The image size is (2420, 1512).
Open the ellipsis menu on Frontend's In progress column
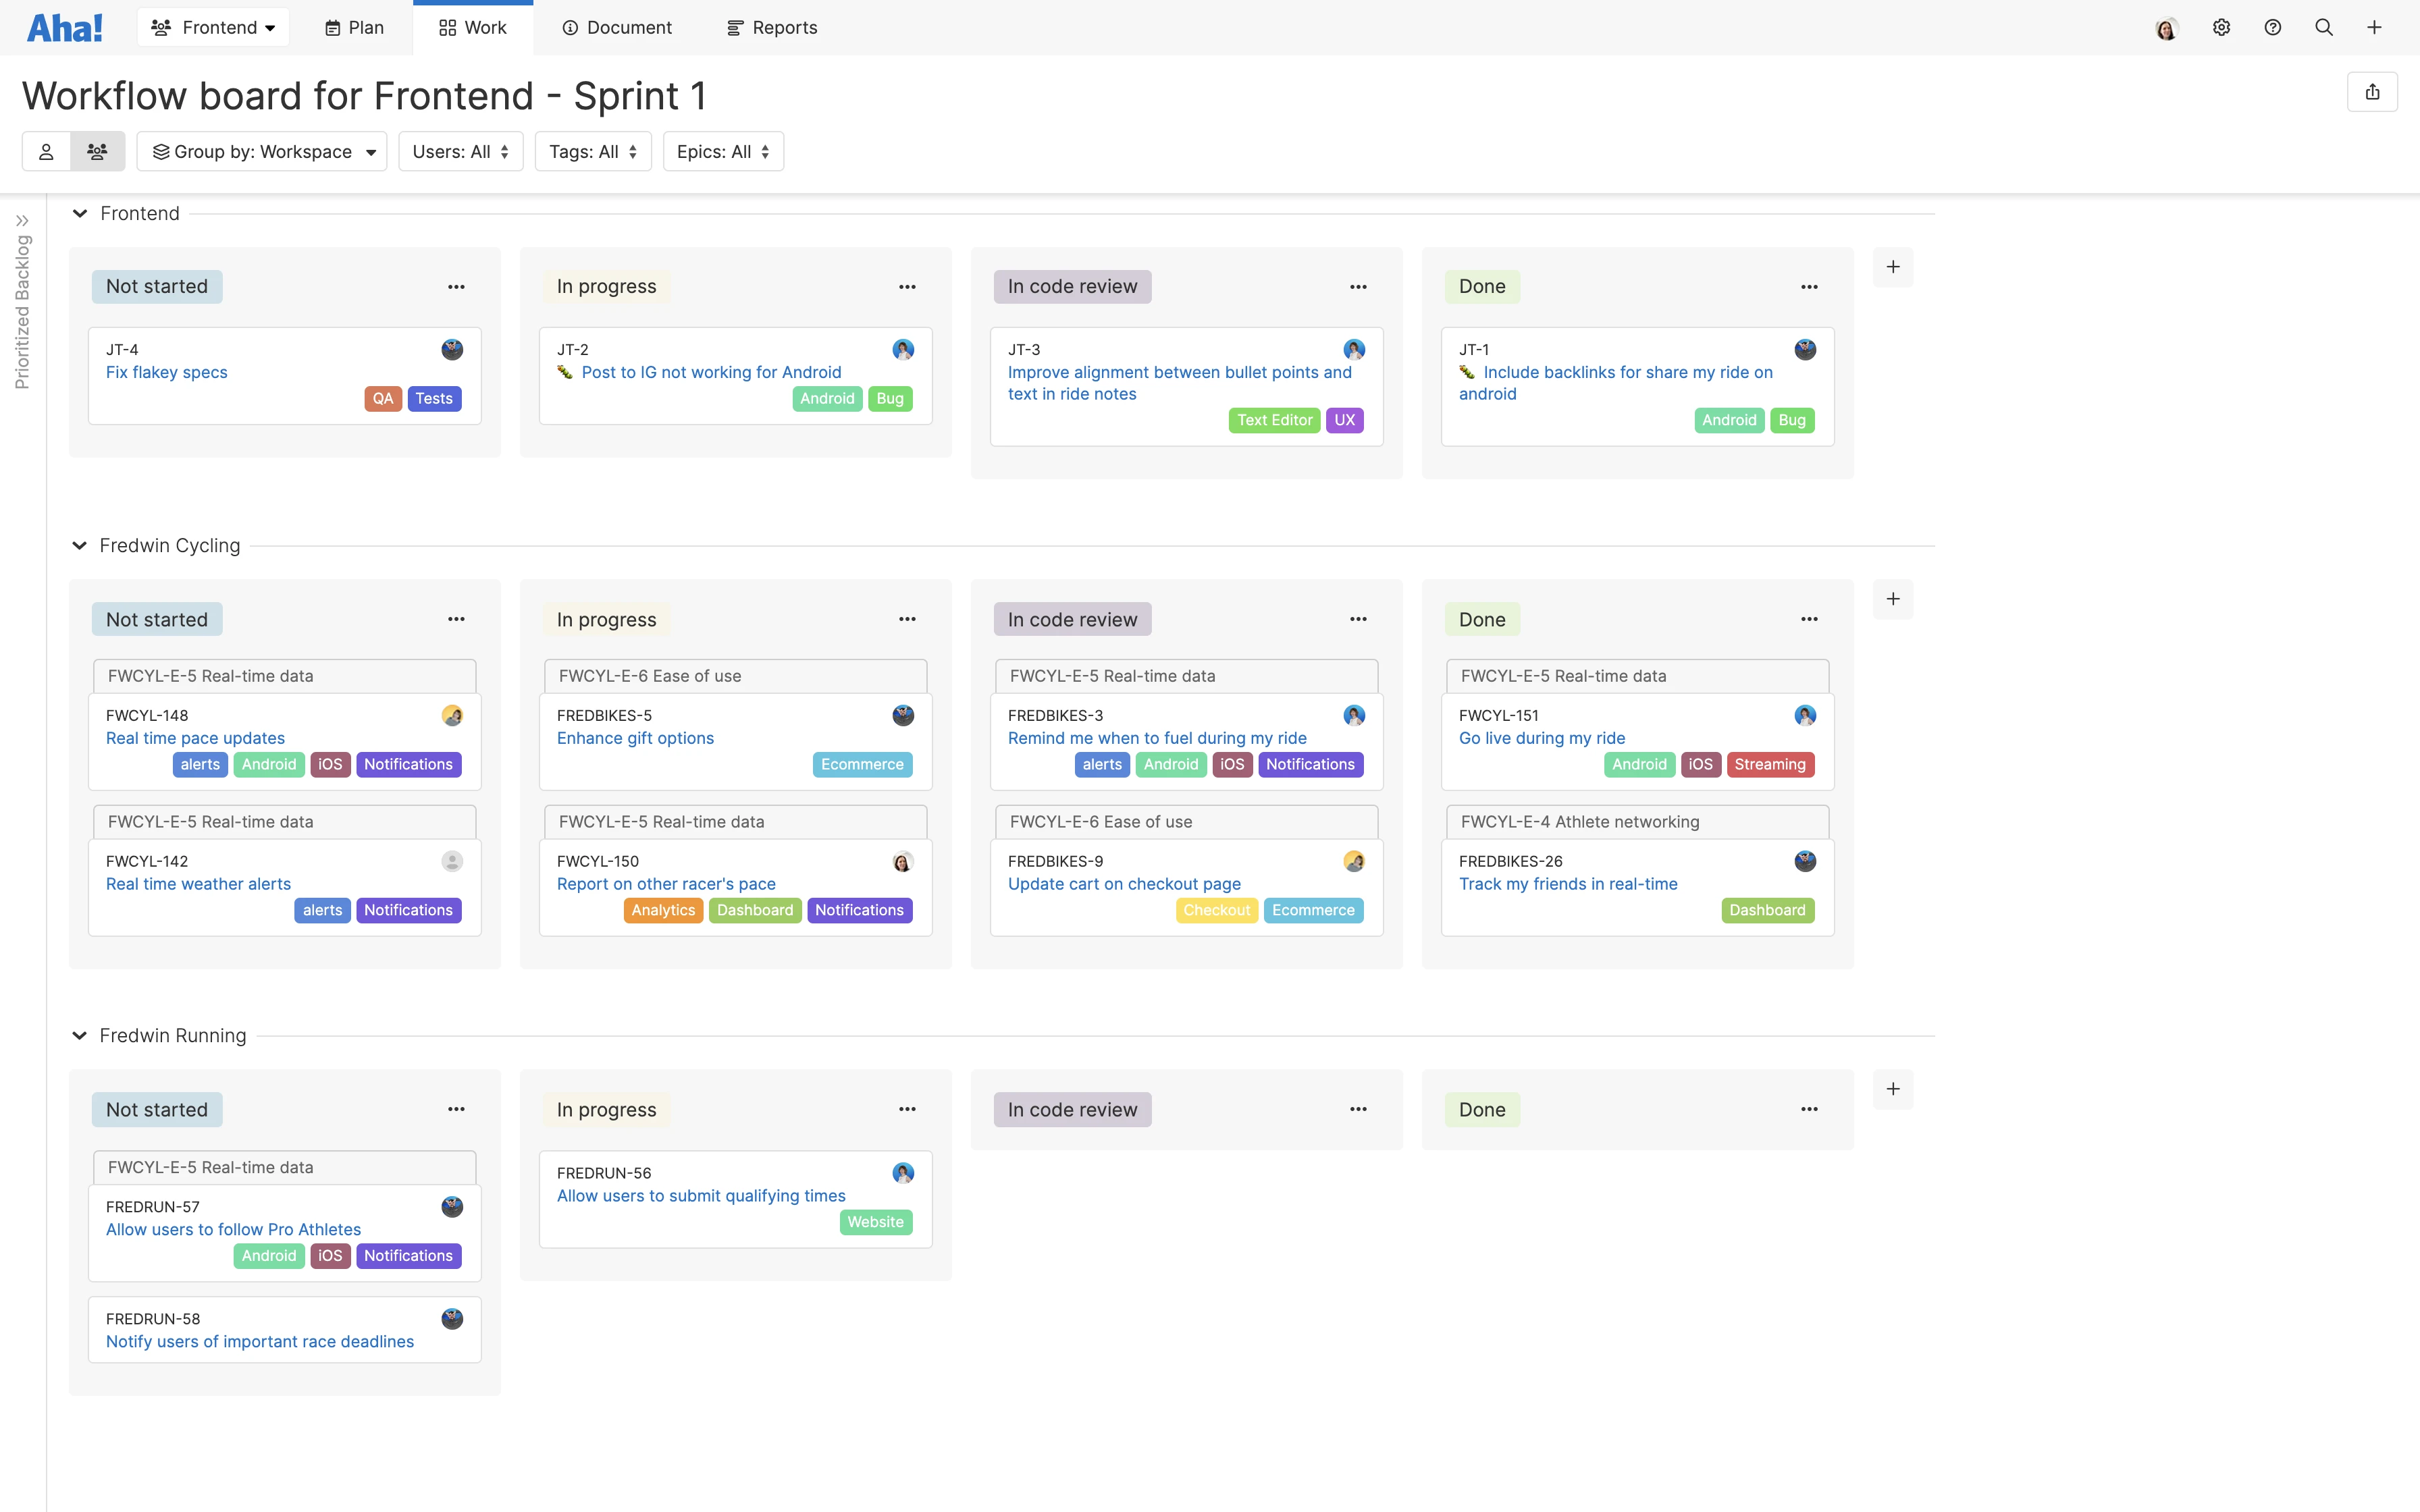pos(907,287)
